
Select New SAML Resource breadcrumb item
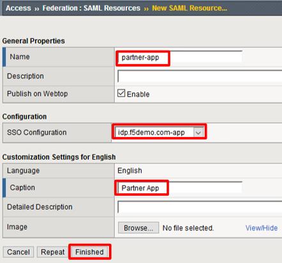point(189,8)
